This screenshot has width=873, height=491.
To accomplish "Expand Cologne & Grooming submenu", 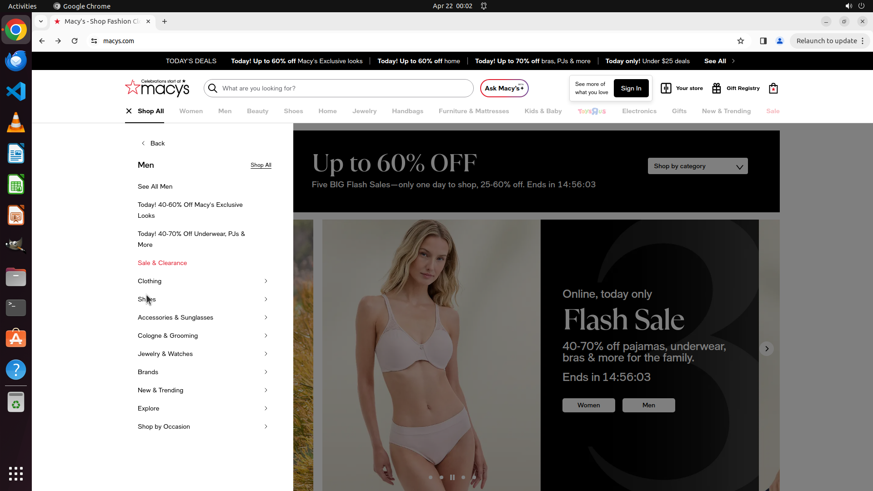I will tap(266, 336).
